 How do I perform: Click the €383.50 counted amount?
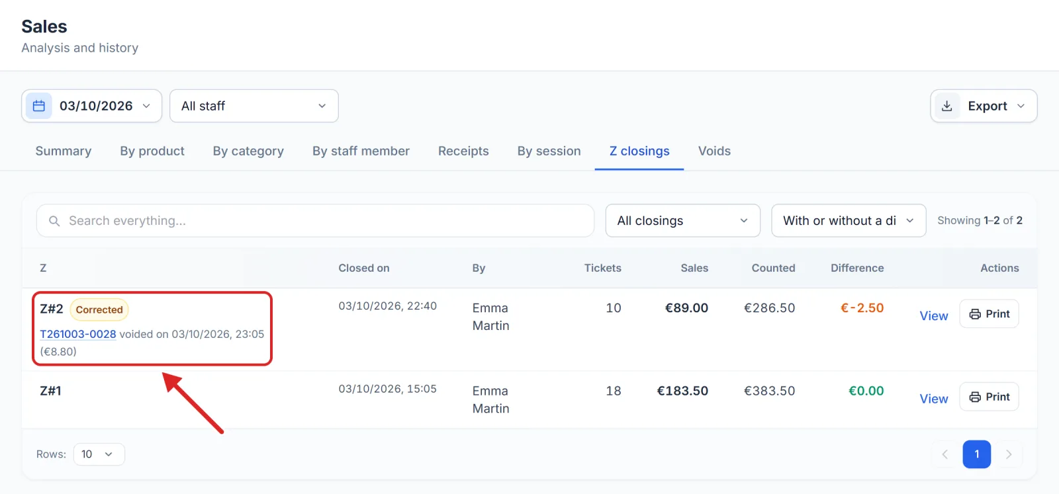pos(770,391)
